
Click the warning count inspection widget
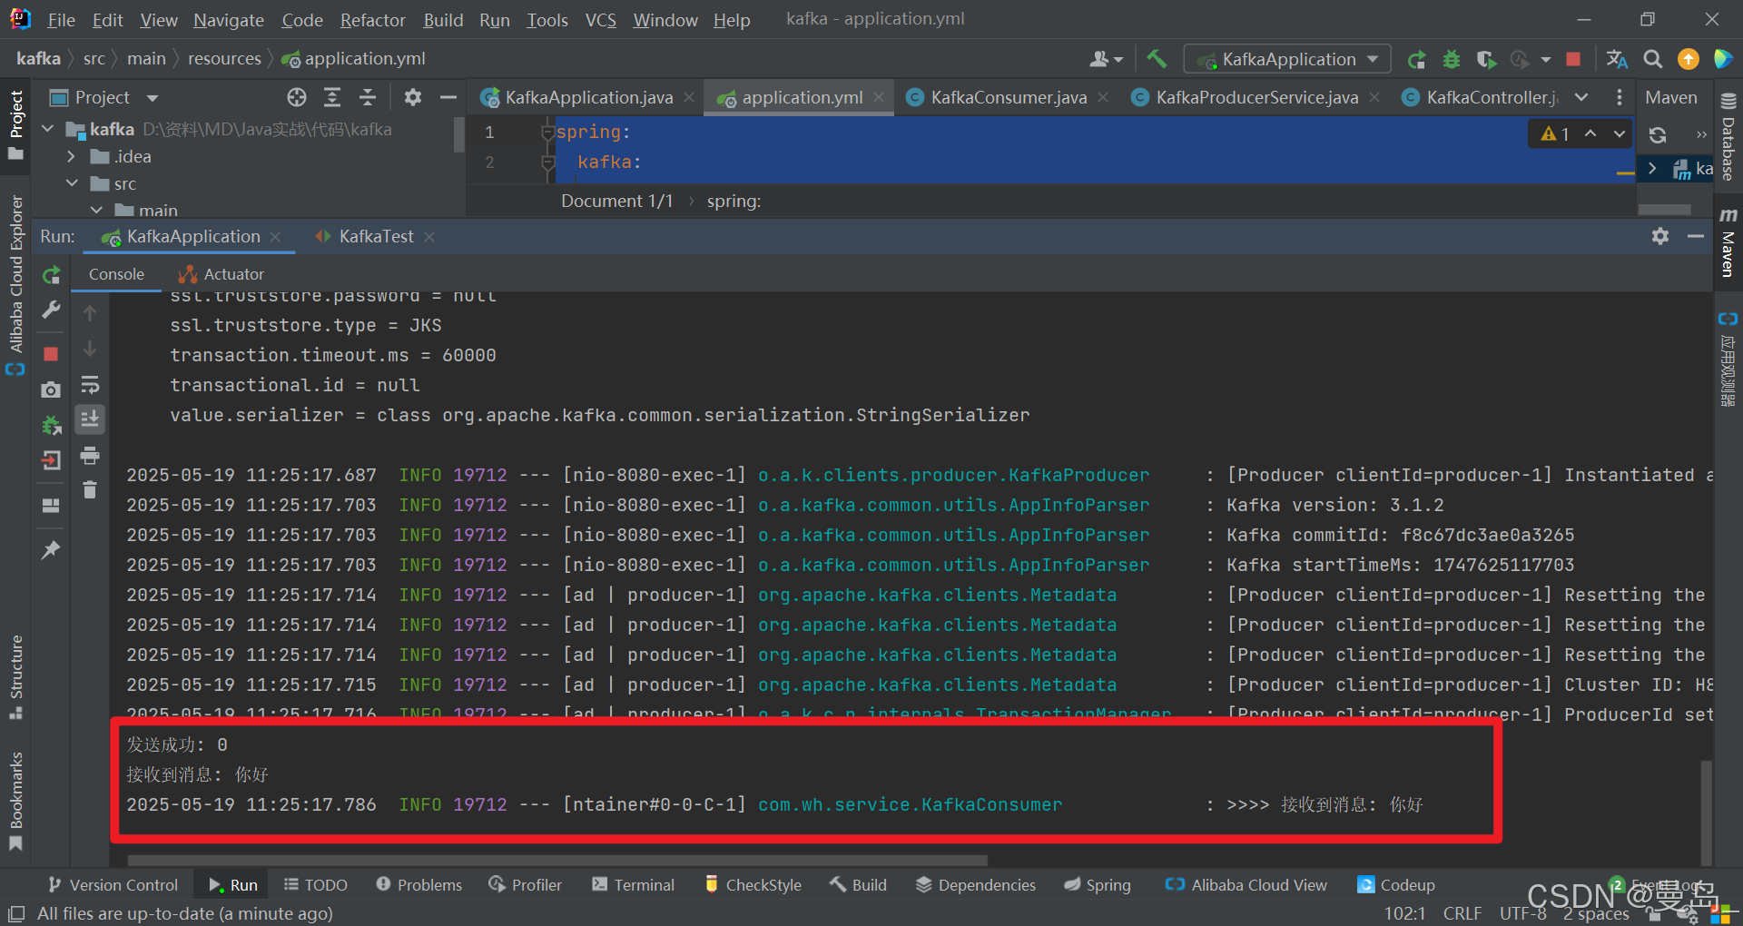[x=1555, y=134]
